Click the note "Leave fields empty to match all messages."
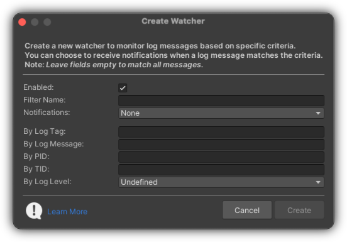 [x=124, y=65]
